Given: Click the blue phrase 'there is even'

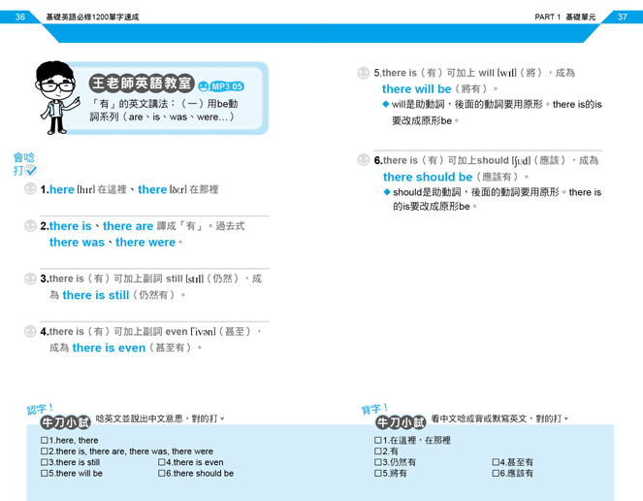Looking at the screenshot, I should pyautogui.click(x=109, y=348).
